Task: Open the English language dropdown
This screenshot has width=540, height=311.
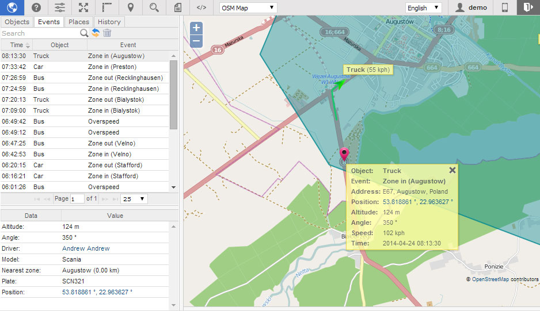Action: click(x=423, y=8)
